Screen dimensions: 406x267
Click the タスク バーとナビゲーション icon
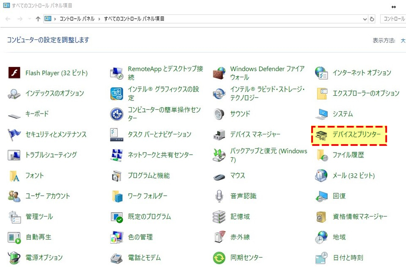pos(117,134)
